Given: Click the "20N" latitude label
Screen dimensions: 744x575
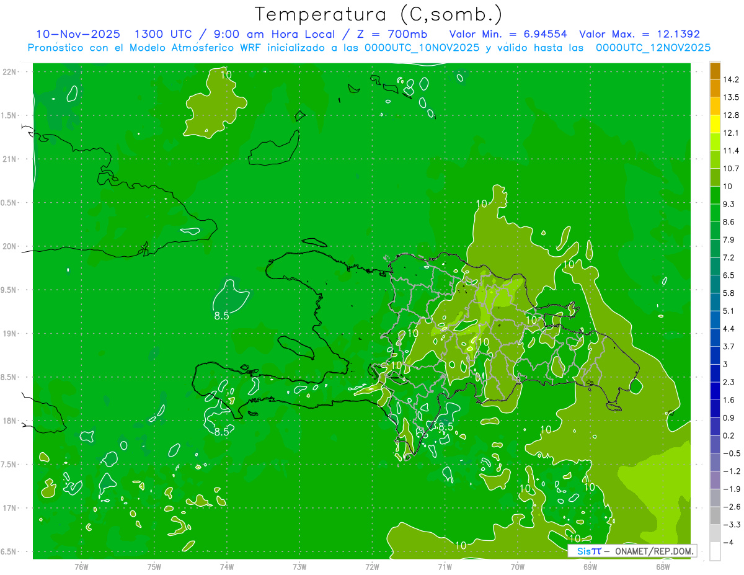Looking at the screenshot, I should [10, 246].
